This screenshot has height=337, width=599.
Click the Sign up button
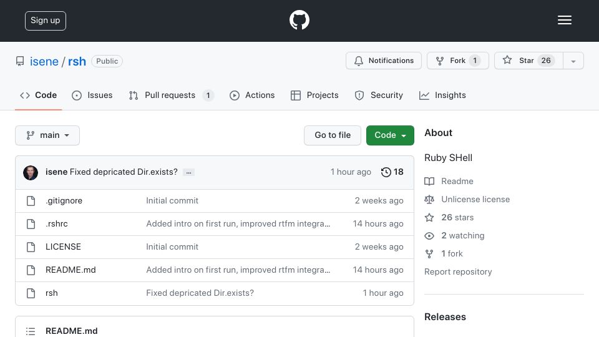click(x=46, y=21)
